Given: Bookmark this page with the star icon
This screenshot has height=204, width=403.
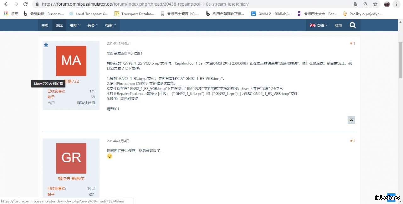Looking at the screenshot, I should [x=375, y=4].
